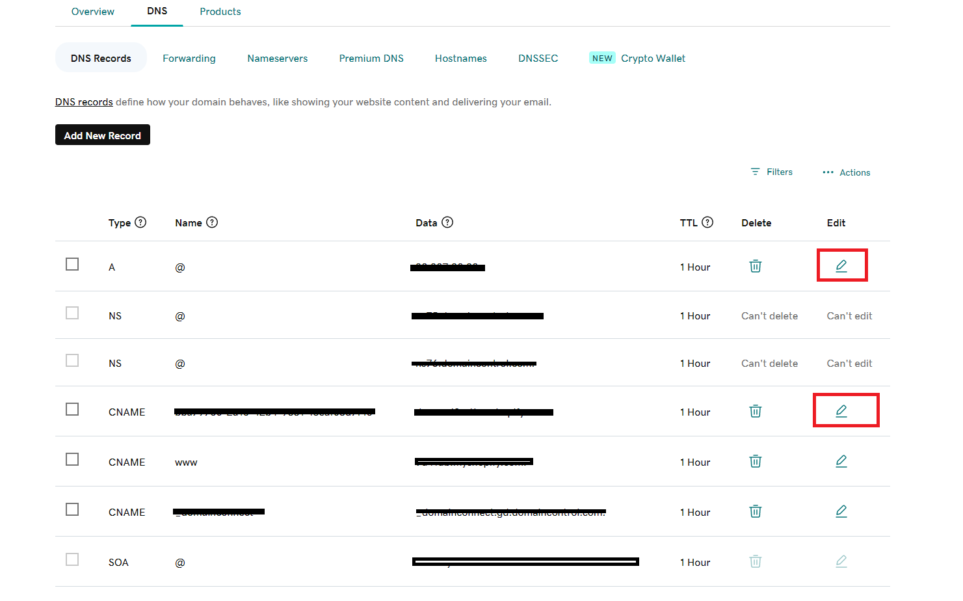Tick the www CNAME record checkbox
Screen dimensions: 963x601
click(x=72, y=459)
